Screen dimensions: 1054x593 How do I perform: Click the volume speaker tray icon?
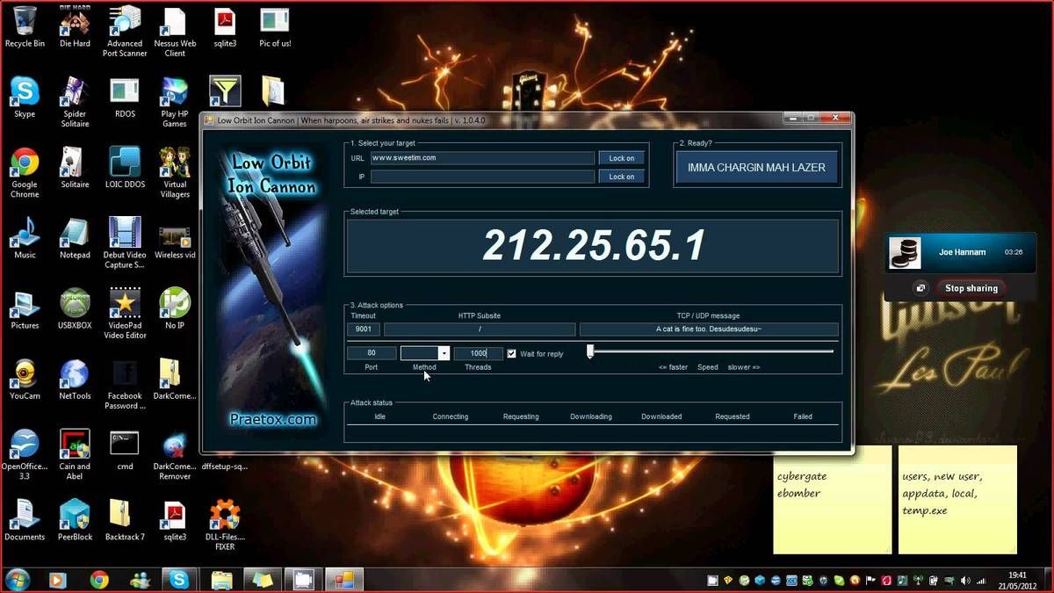[966, 581]
